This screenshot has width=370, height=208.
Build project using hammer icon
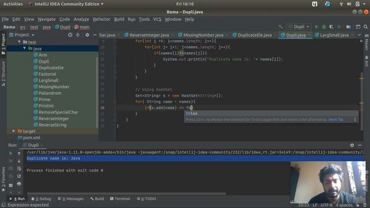point(280,27)
